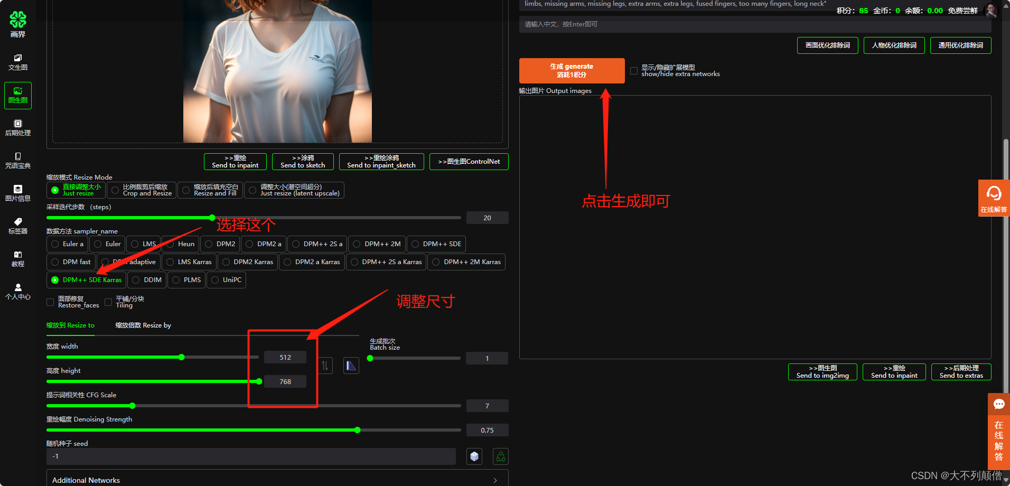
Task: Select the DPM++ SDE Karras sampler
Action: 86,279
